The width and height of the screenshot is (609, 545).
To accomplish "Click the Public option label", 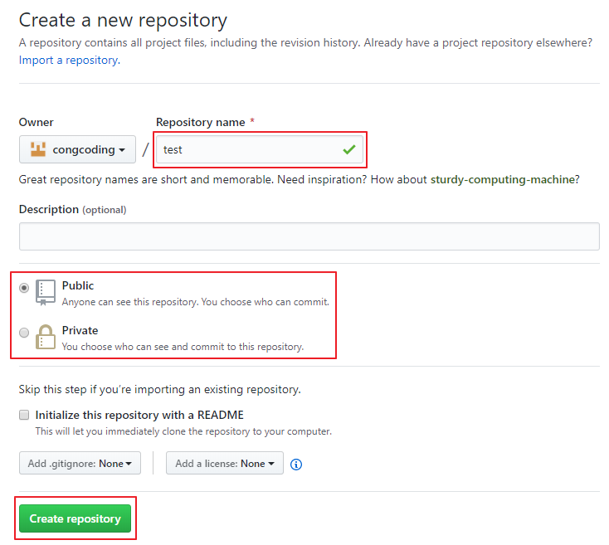I will [78, 285].
